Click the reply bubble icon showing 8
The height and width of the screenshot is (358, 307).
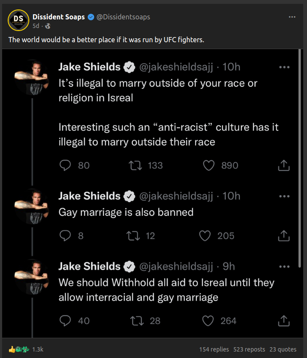65,236
